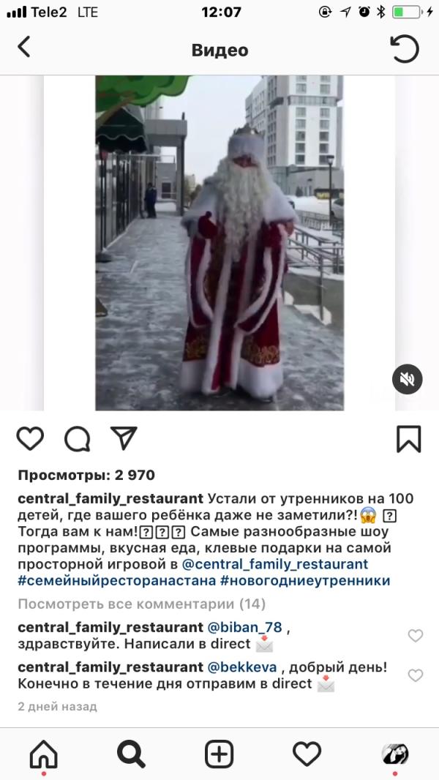The width and height of the screenshot is (439, 780).
Task: Open the Search tab
Action: [131, 754]
